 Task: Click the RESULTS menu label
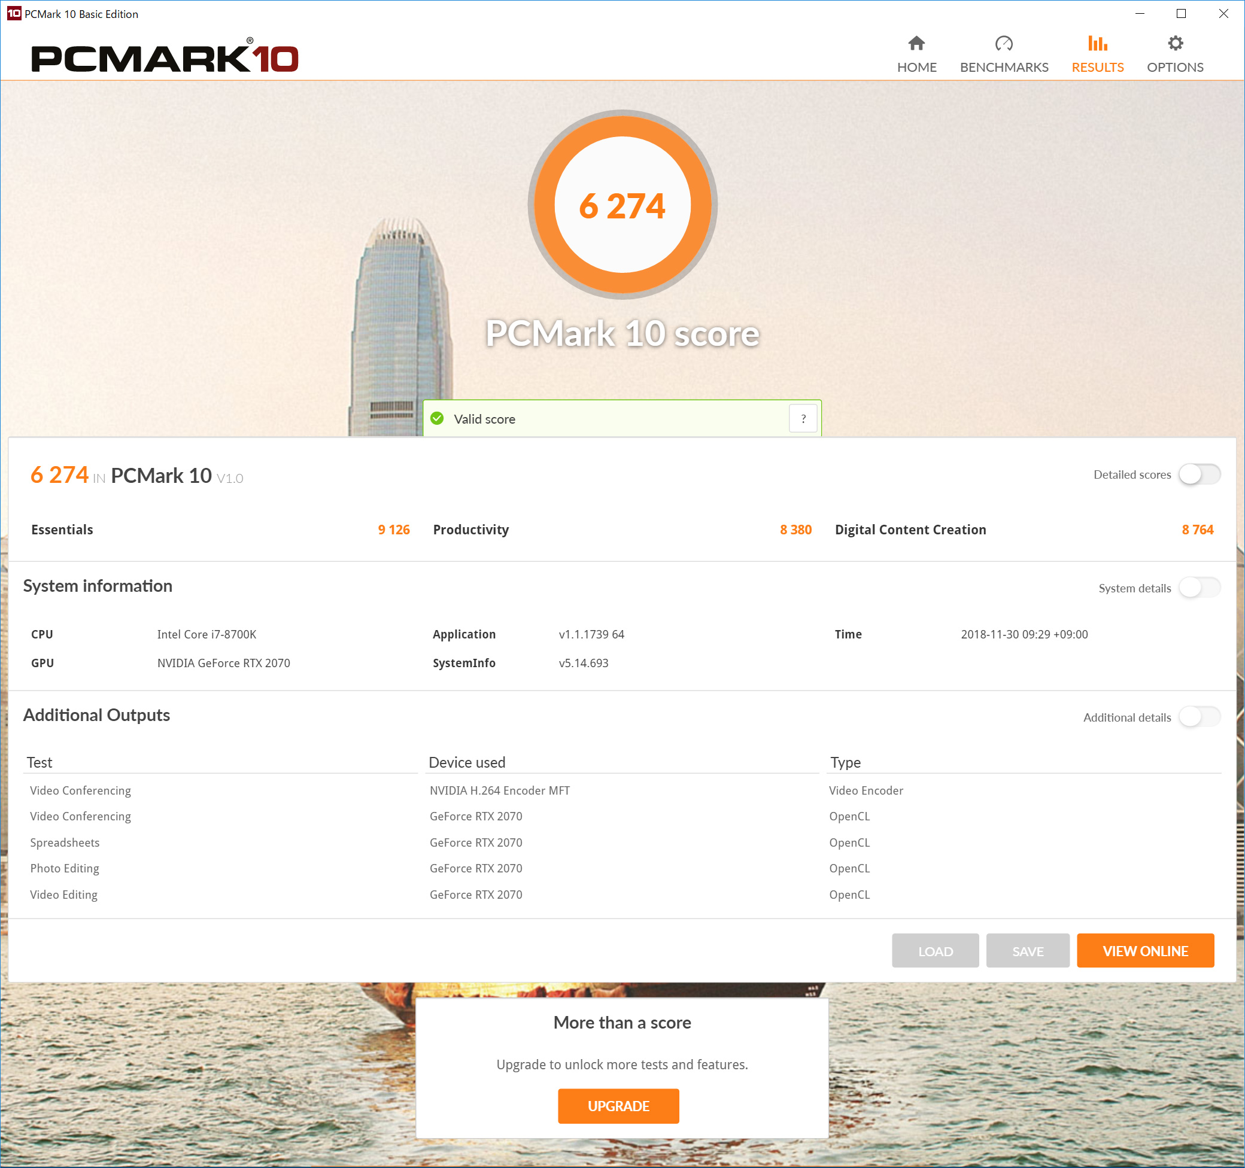(x=1097, y=67)
